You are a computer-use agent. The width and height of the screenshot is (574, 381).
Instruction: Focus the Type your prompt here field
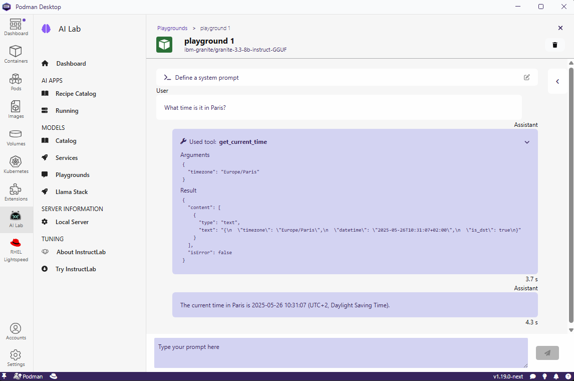tap(341, 353)
